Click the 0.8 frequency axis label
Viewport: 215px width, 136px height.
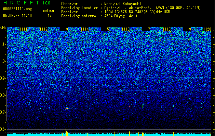click(x=3, y=95)
